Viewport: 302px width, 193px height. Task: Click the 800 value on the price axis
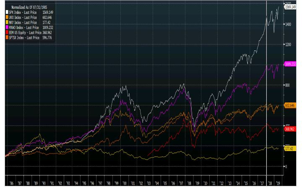click(x=288, y=85)
